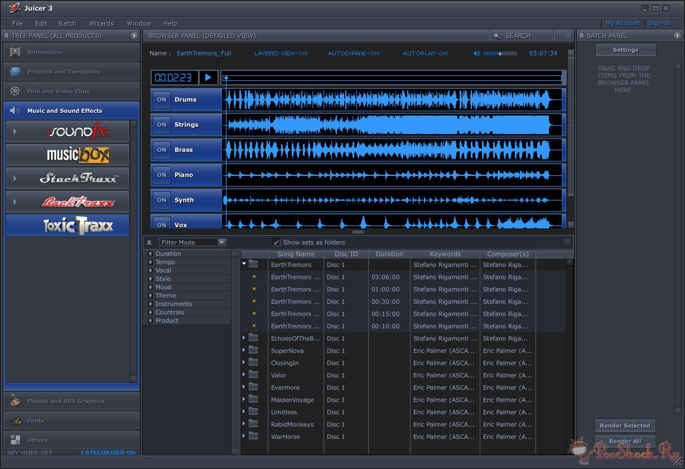
Task: Click the Sign-In link
Action: click(660, 23)
